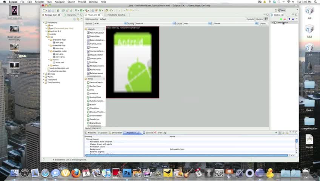Select iconn.png under drawable-mdpi
Viewport: 320px width, 181px height.
coord(58,57)
